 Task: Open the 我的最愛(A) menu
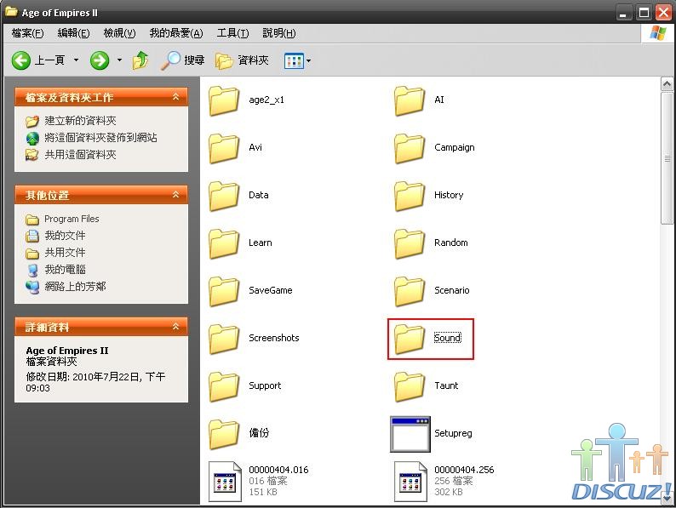176,33
